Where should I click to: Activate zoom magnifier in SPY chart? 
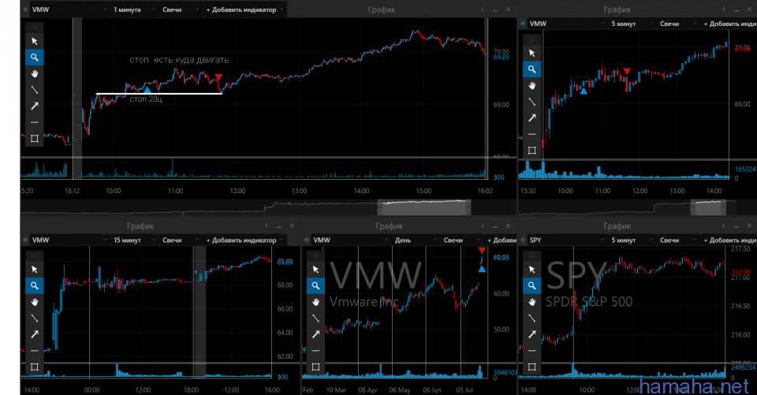531,286
